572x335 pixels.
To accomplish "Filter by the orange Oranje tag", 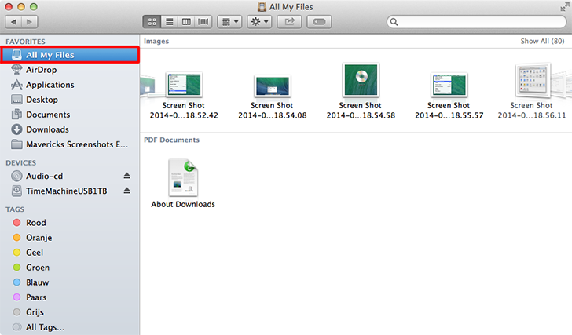I will pyautogui.click(x=70, y=238).
